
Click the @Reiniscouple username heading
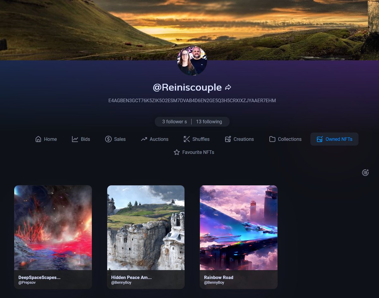coord(187,88)
